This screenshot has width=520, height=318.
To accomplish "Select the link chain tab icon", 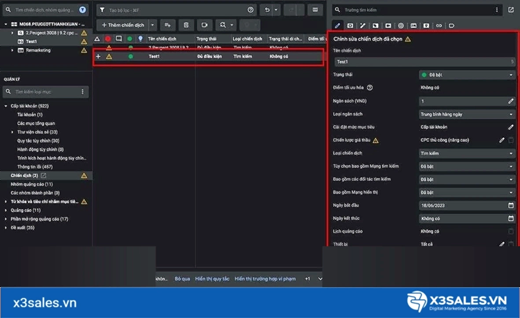I will [439, 26].
